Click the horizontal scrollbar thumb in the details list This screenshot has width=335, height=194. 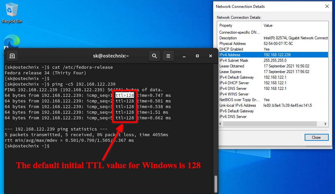(270, 124)
